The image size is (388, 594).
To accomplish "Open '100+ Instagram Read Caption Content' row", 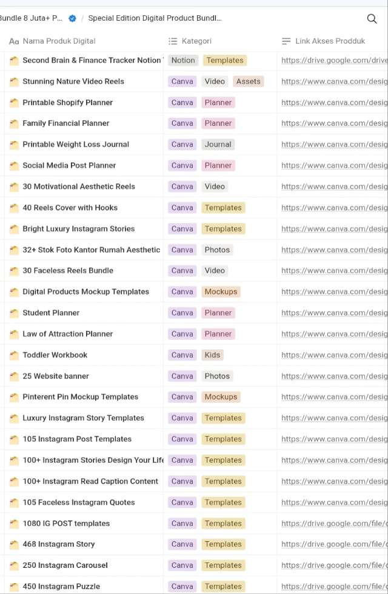I will click(90, 482).
